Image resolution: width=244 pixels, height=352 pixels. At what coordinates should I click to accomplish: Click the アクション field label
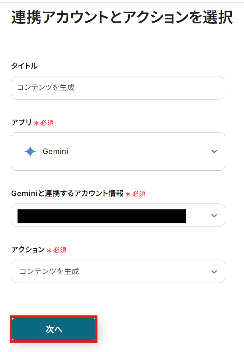28,249
